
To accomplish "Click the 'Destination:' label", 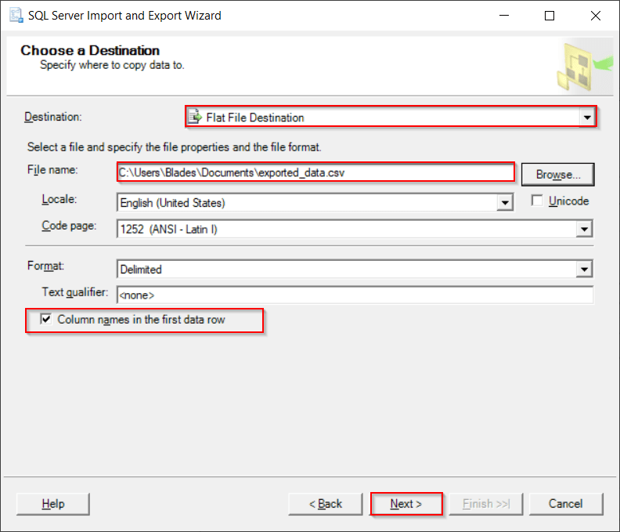I will coord(53,117).
